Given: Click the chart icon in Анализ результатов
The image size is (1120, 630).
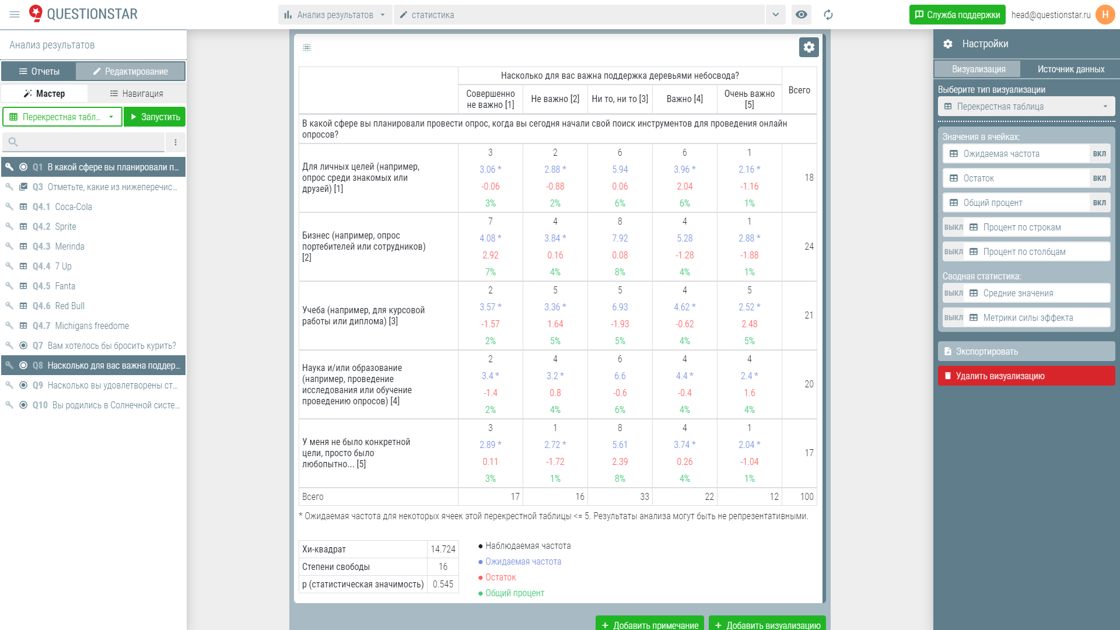Looking at the screenshot, I should point(288,15).
